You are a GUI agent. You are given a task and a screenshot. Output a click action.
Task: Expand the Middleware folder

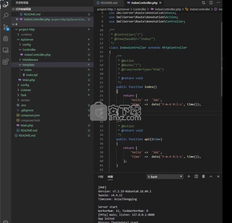click(52, 60)
